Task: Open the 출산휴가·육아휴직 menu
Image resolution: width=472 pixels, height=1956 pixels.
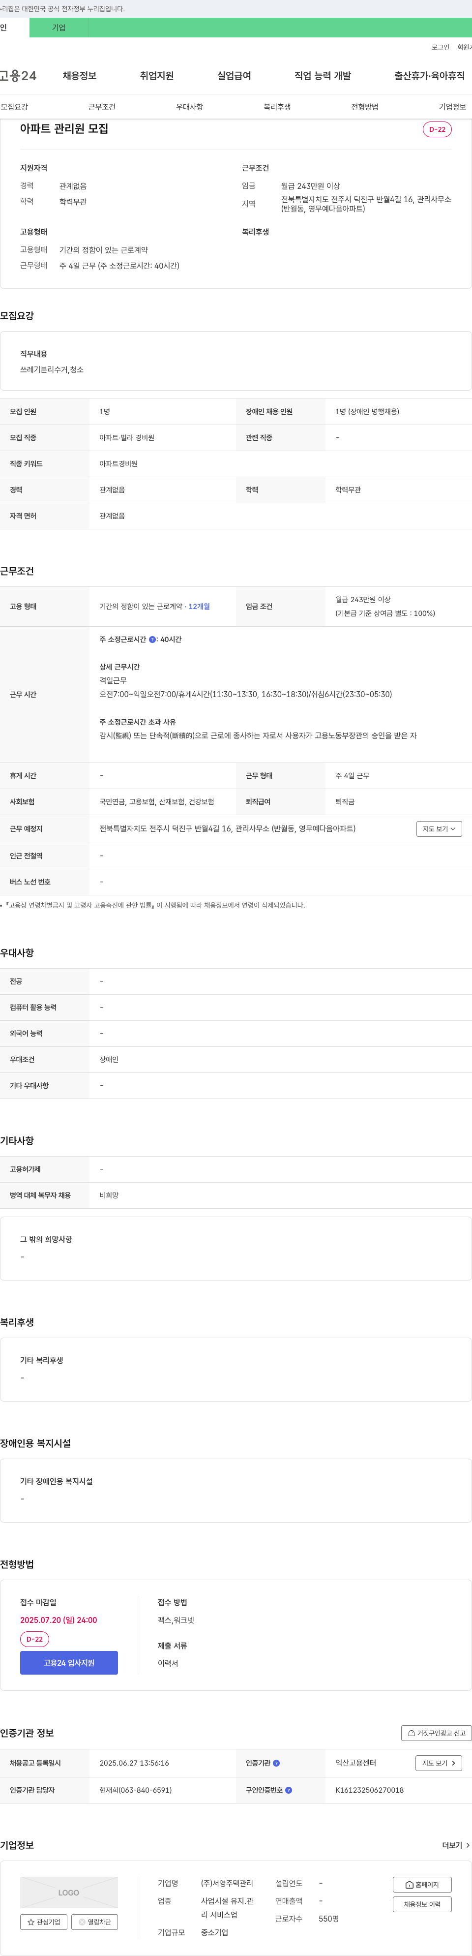Action: coord(430,76)
